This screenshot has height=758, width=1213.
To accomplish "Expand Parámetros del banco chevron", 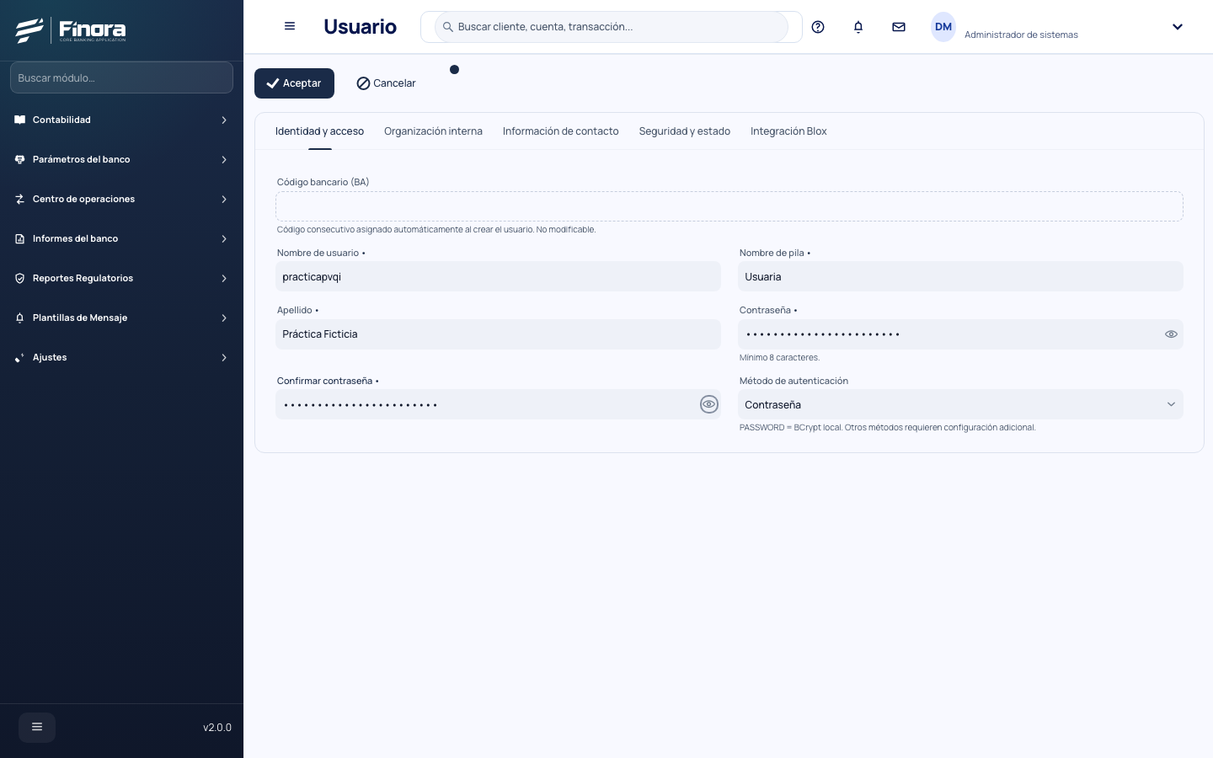I will point(224,159).
